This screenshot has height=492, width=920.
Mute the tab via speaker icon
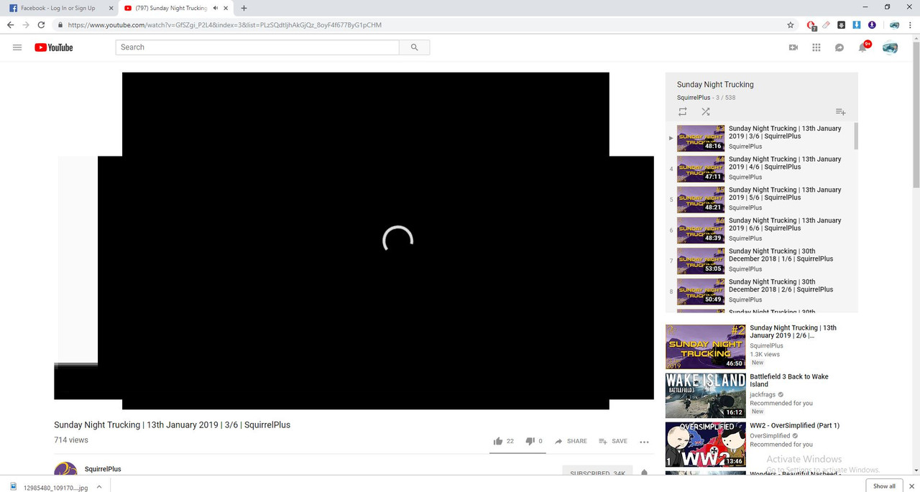click(215, 8)
